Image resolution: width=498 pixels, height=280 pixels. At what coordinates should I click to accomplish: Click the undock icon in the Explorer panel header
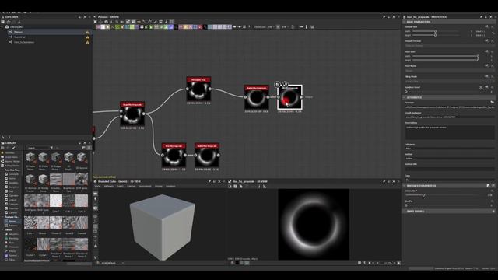point(79,17)
